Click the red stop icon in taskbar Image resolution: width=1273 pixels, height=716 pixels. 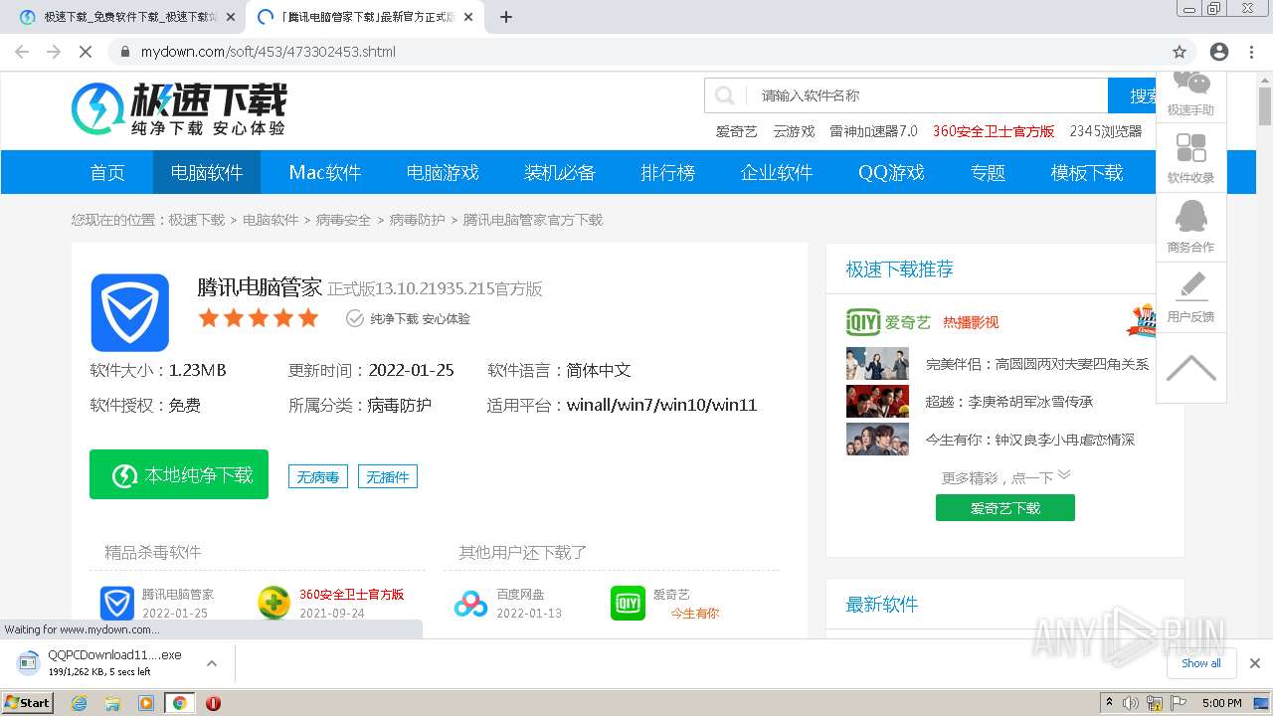(213, 703)
